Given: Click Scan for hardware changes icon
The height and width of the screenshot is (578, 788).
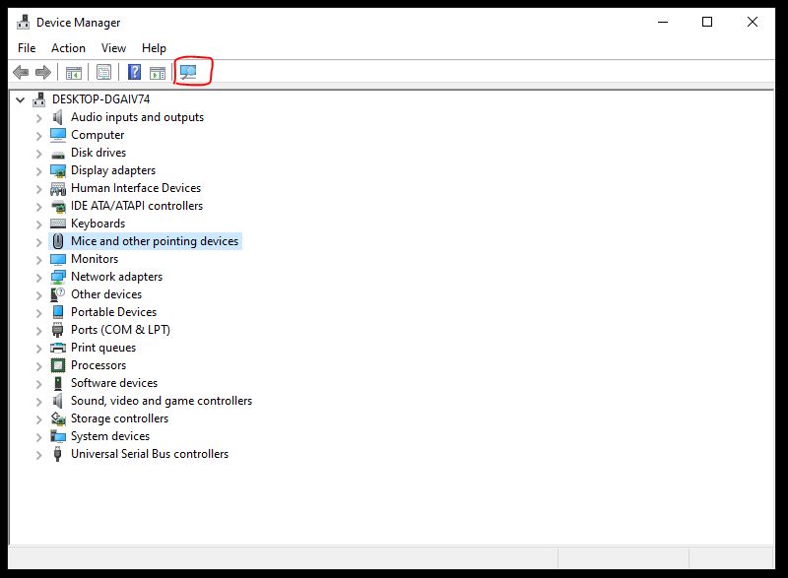Looking at the screenshot, I should coord(188,72).
